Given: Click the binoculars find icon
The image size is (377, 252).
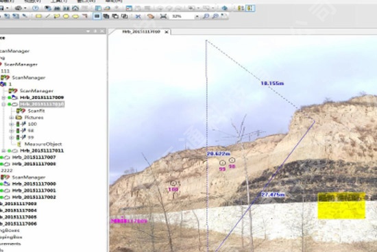Looking at the screenshot, I should point(57,8).
